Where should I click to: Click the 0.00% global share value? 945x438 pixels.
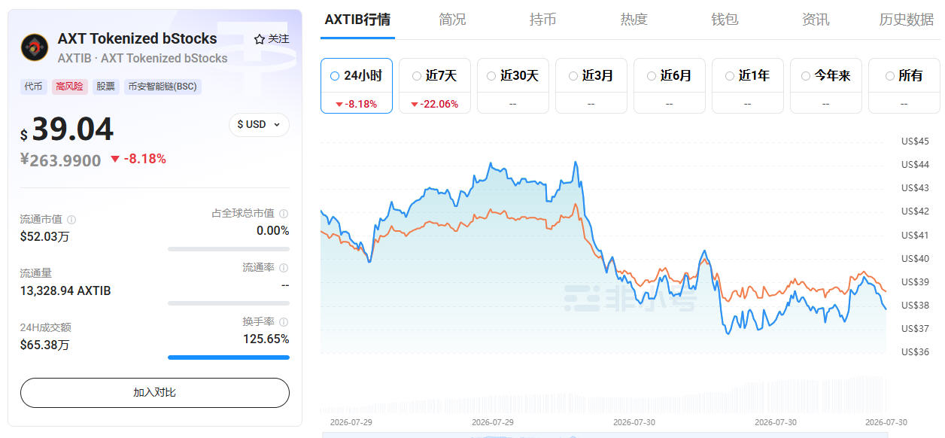(273, 230)
